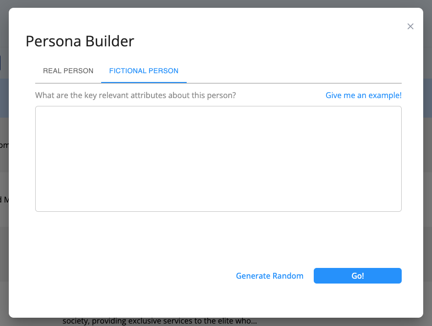Viewport: 432px width, 326px height.
Task: Open the REAL PERSON persona mode
Action: coord(68,71)
